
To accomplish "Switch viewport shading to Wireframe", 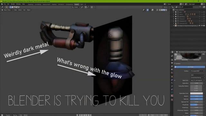I will [160, 10].
